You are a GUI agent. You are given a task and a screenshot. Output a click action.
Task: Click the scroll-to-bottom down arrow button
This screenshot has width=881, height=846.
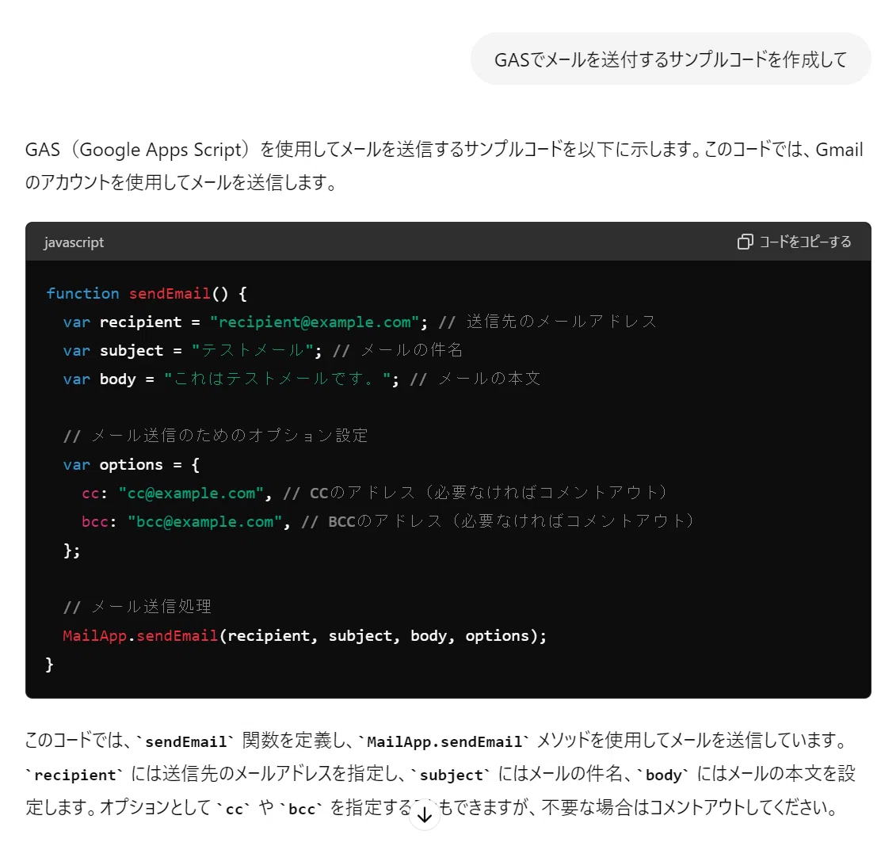[x=425, y=814]
